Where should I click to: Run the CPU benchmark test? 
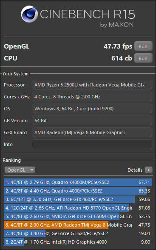(143, 58)
